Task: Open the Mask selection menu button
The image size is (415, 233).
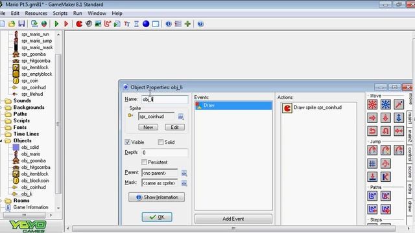Action: point(184,183)
